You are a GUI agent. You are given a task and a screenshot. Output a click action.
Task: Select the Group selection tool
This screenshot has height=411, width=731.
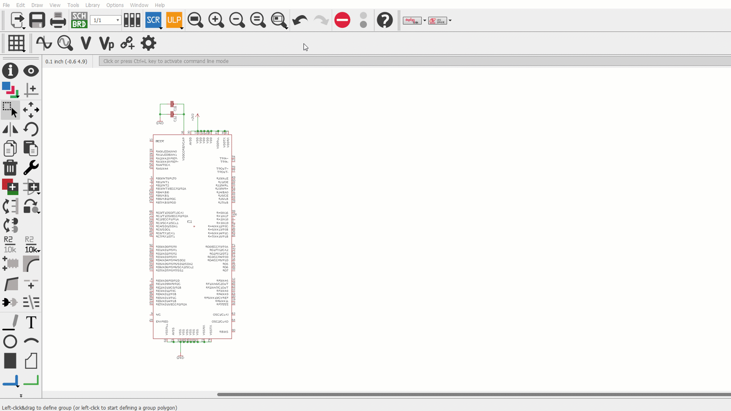click(10, 110)
